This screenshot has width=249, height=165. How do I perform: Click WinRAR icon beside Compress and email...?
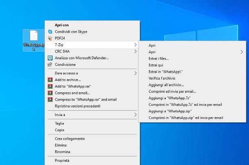click(x=50, y=93)
